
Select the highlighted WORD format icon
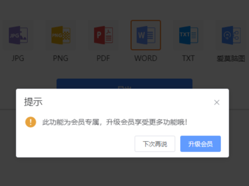click(x=146, y=35)
